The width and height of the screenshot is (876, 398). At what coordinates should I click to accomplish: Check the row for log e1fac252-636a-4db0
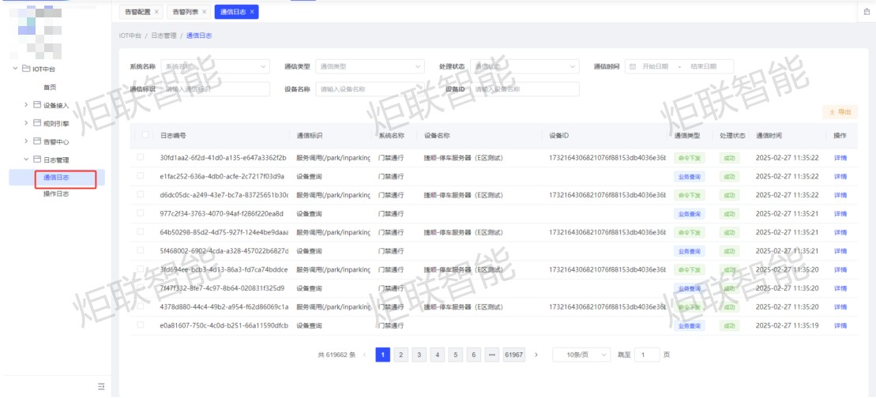[x=141, y=176]
